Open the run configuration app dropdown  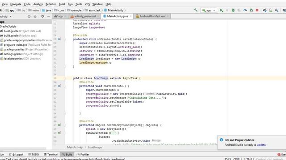pyautogui.click(x=209, y=10)
